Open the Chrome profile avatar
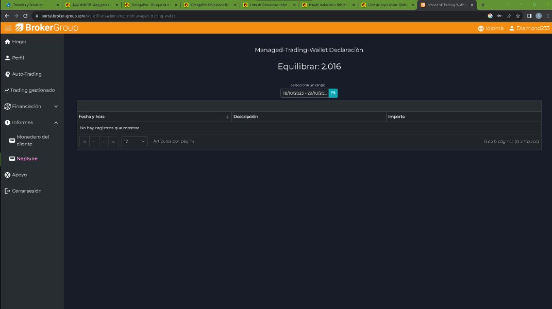Viewport: 552px width, 309px height. [539, 16]
